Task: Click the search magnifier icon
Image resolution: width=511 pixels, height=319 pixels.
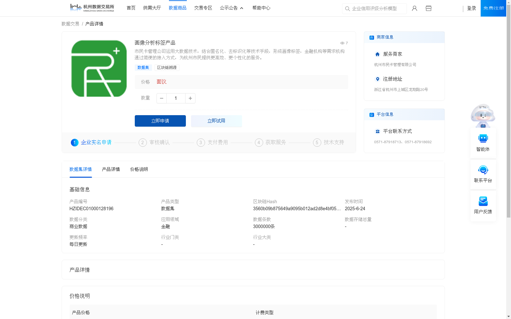Action: 347,9
